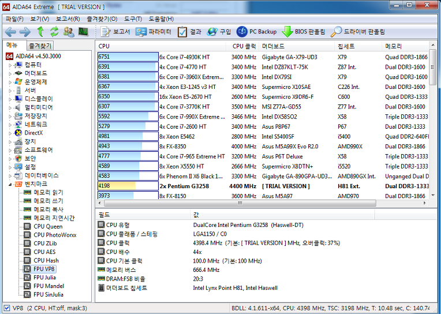
Task: Switch to the 즐겨찾기 tab
Action: click(x=40, y=46)
